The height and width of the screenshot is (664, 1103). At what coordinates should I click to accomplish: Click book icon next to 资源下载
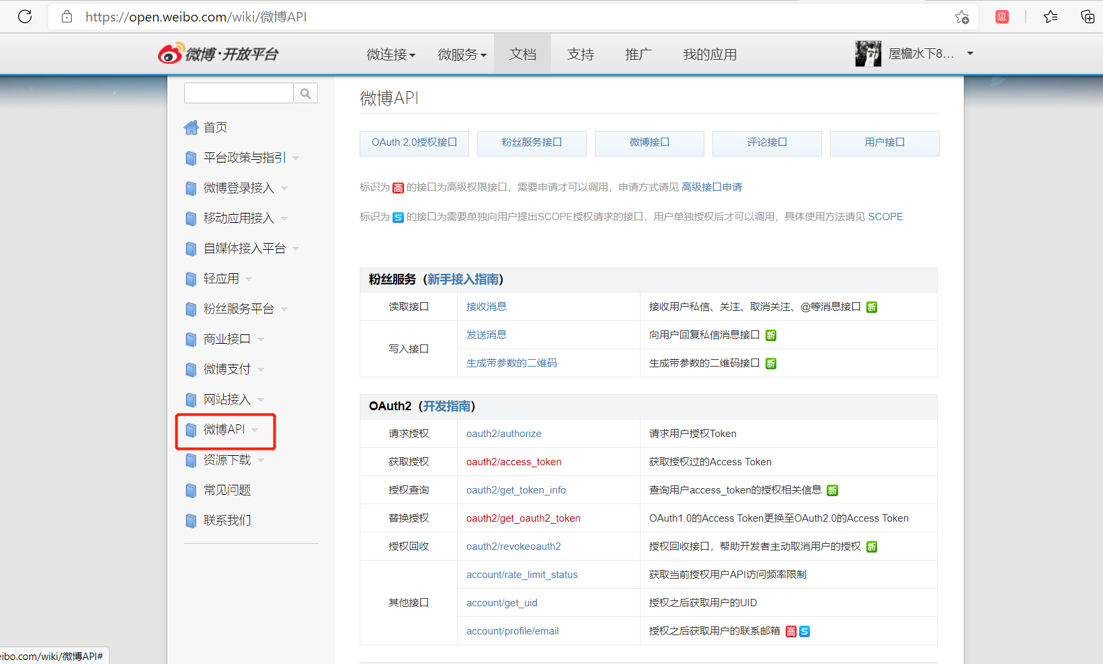point(191,460)
